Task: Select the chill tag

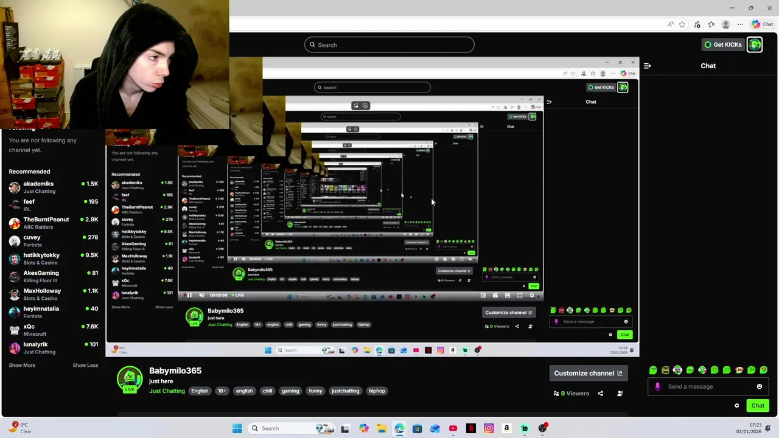Action: point(267,391)
